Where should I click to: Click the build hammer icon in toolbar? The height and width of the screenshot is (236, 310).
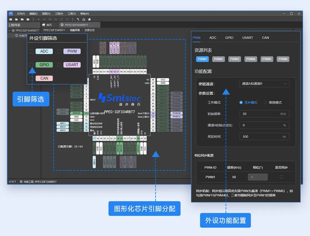tap(78, 19)
